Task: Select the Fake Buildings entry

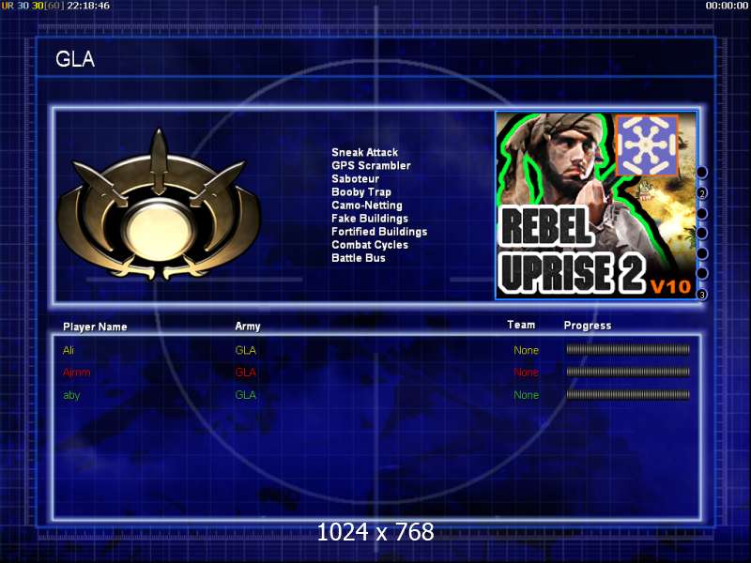Action: [370, 219]
